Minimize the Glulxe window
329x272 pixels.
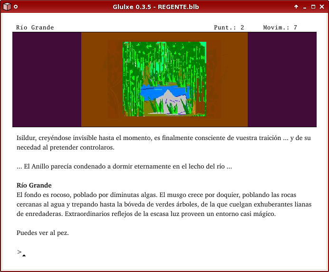tap(305, 7)
